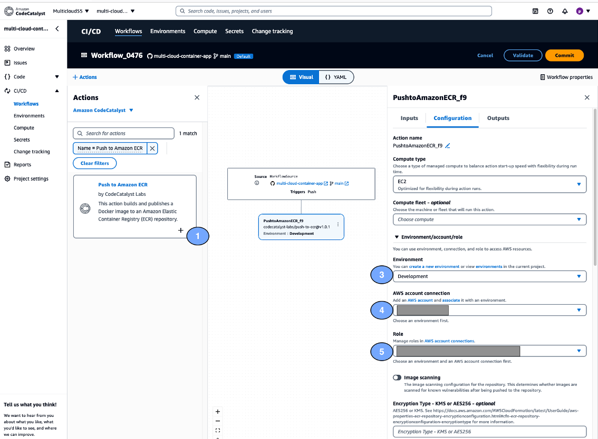Zoom out of the workflow canvas

click(217, 421)
